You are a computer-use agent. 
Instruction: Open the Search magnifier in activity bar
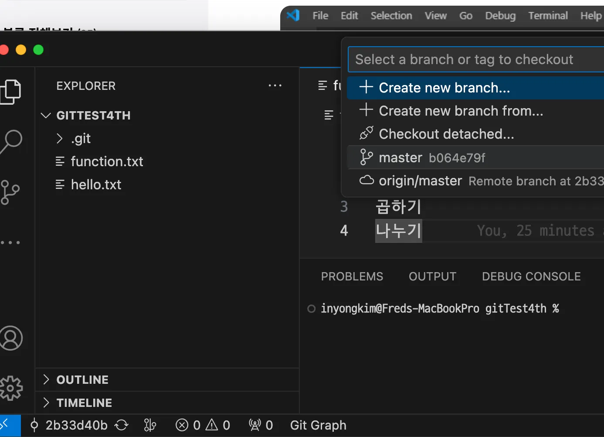pyautogui.click(x=11, y=141)
